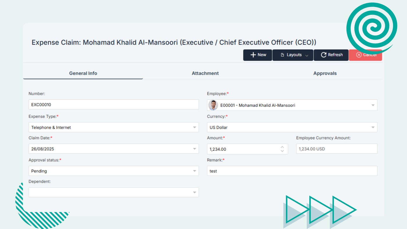Increase Amount with the up arrow
The height and width of the screenshot is (229, 407).
(282, 147)
